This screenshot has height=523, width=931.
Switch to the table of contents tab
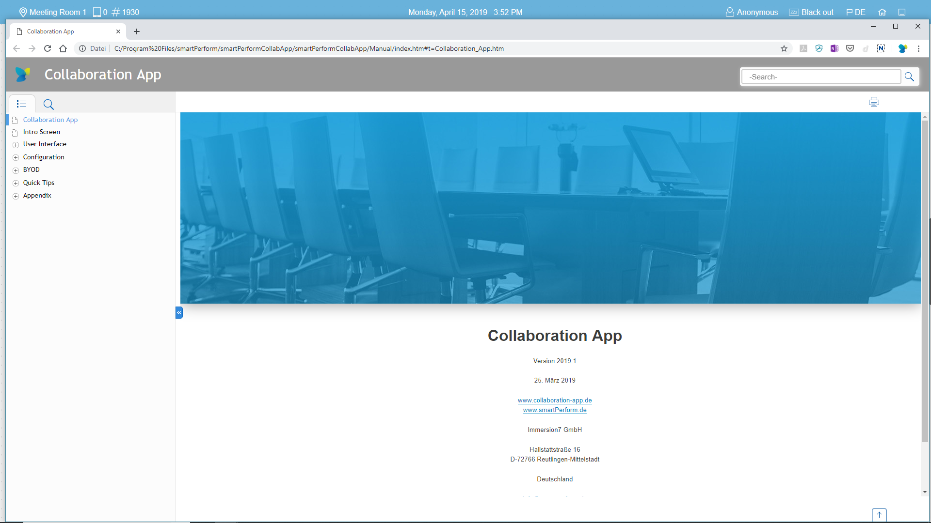pyautogui.click(x=21, y=104)
